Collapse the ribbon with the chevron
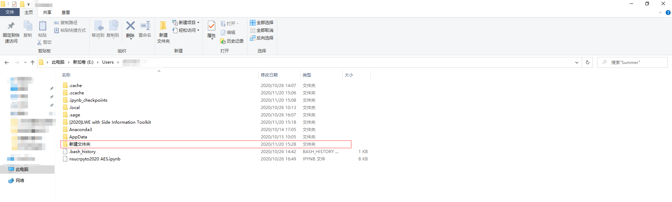The height and width of the screenshot is (202, 672). pos(660,13)
